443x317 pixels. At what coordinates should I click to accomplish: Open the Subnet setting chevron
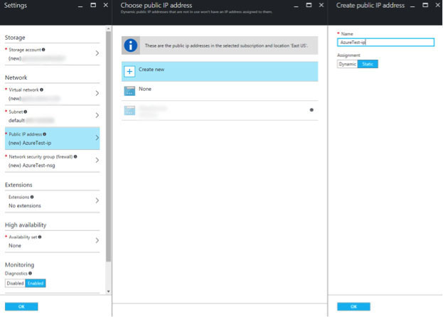pos(97,116)
